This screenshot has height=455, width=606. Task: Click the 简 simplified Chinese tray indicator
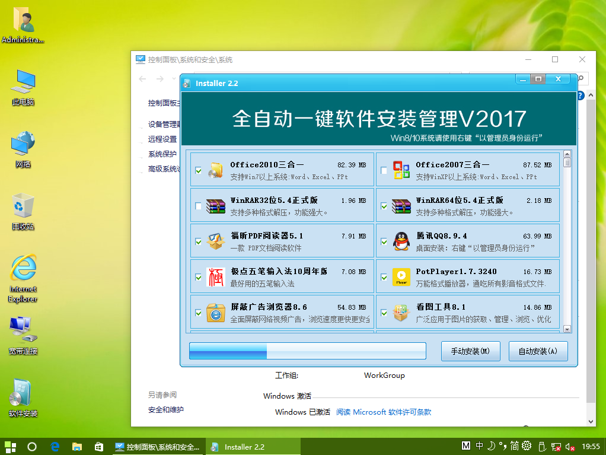(x=515, y=446)
